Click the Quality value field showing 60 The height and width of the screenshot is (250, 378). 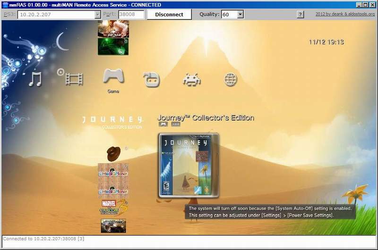(x=230, y=15)
